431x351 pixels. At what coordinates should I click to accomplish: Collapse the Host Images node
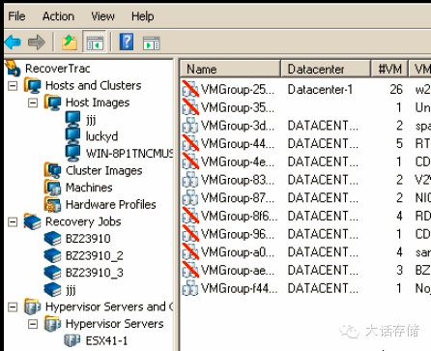click(33, 102)
